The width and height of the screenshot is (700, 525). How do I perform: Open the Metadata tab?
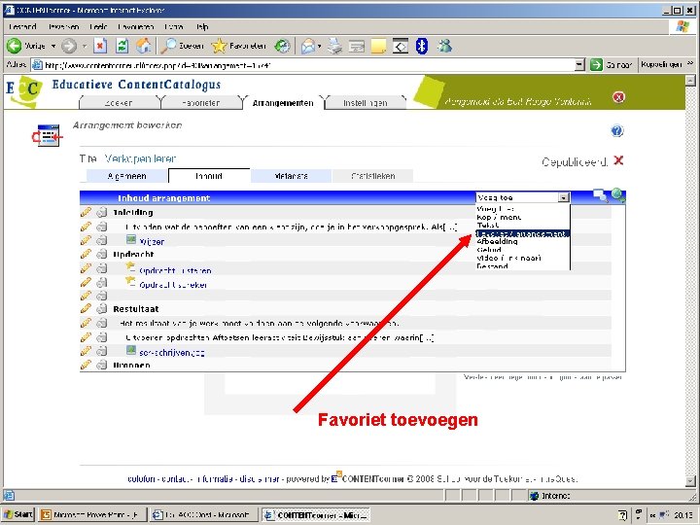coord(291,176)
